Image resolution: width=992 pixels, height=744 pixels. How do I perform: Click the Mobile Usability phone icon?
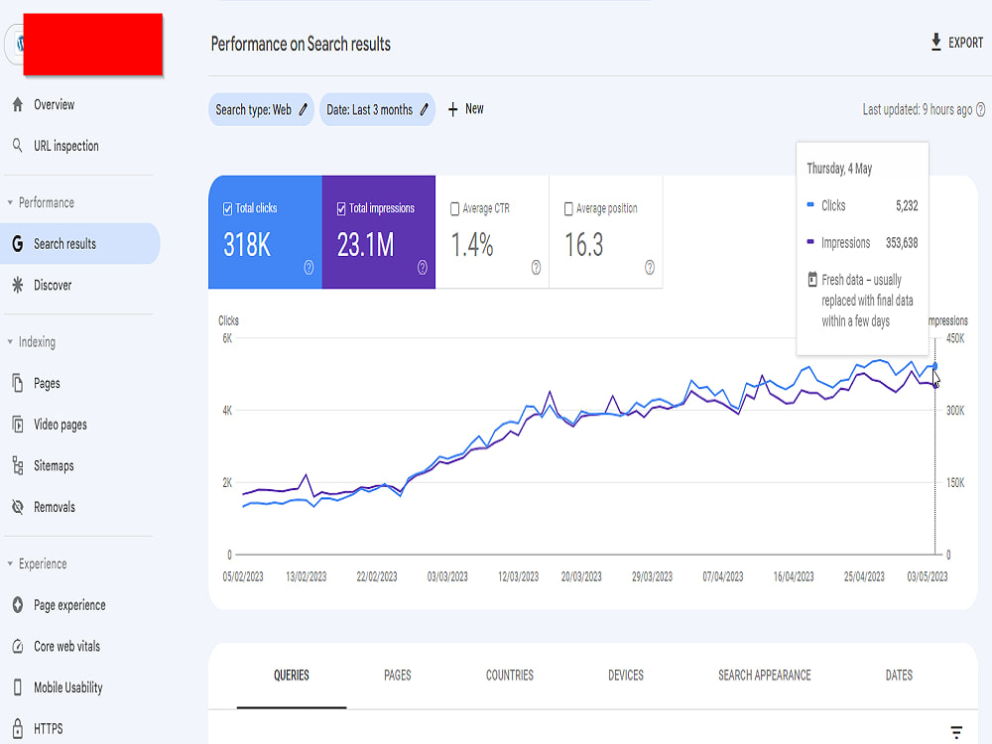point(18,687)
